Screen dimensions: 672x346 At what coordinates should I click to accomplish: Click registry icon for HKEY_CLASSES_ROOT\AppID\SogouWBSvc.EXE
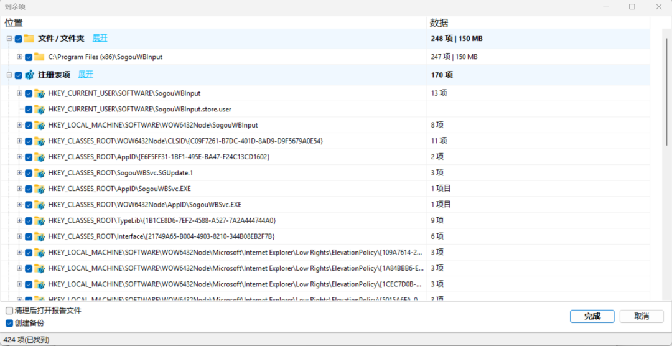[x=39, y=189]
